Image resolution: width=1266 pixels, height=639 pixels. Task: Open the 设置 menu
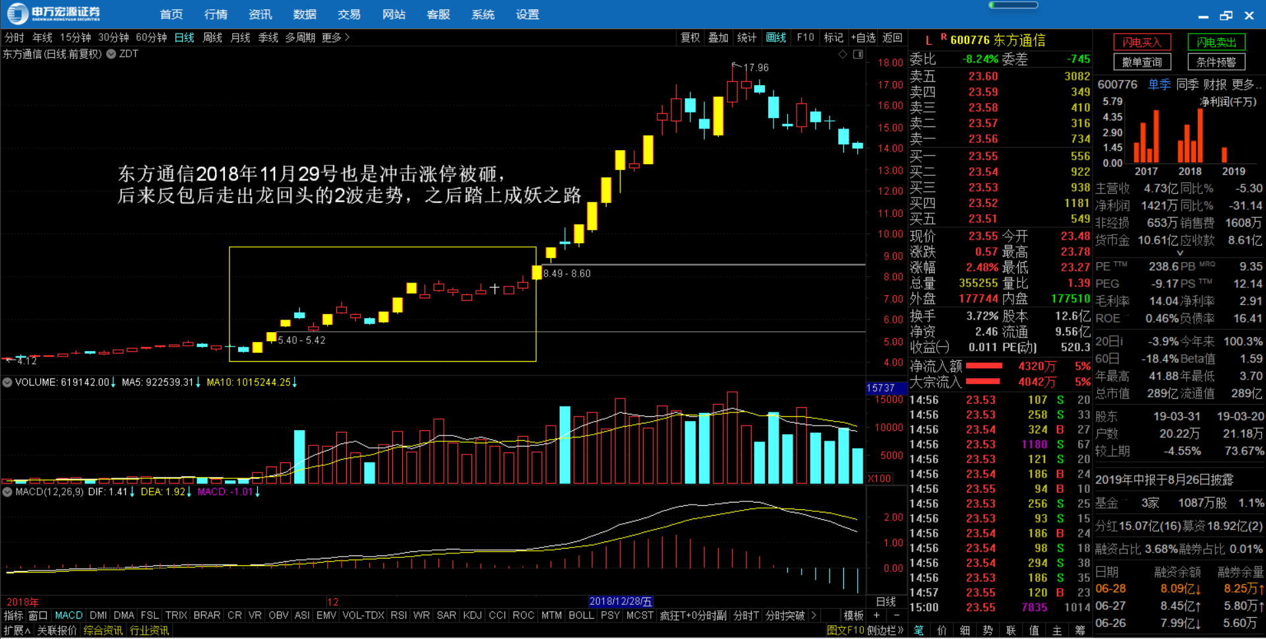click(527, 14)
